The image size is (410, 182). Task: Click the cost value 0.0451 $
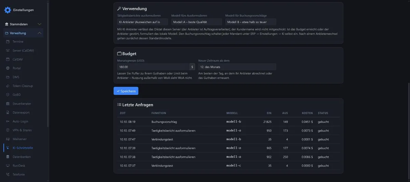point(307,122)
